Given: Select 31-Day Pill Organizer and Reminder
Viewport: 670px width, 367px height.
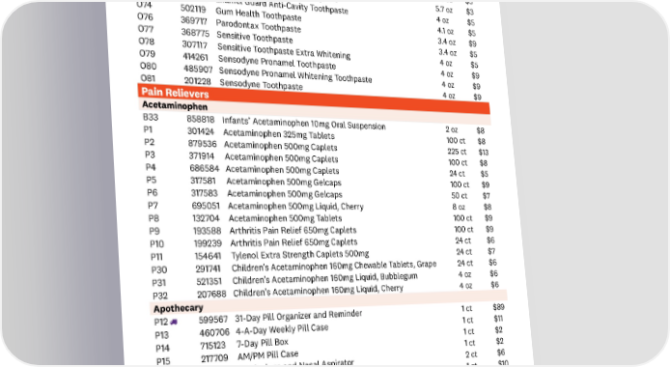Looking at the screenshot, I should [x=298, y=317].
